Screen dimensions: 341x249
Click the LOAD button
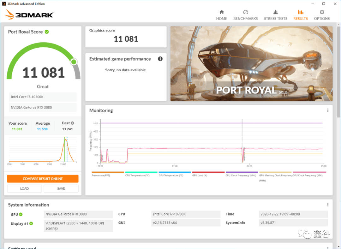(x=24, y=188)
